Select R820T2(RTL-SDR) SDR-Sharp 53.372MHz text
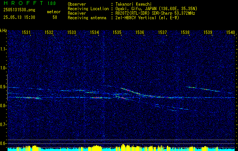This screenshot has width=238, height=151. [155, 13]
